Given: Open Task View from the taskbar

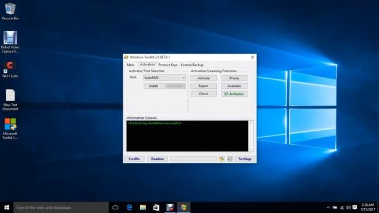Looking at the screenshot, I should [115, 208].
